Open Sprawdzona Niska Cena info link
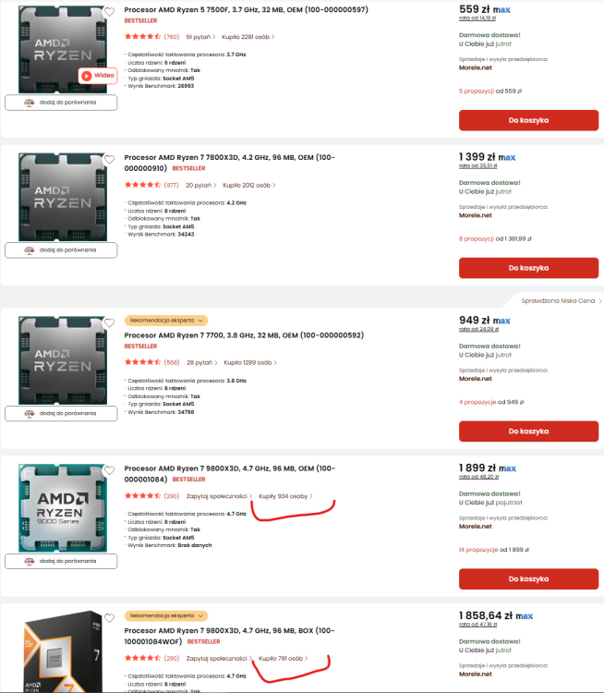This screenshot has height=693, width=604. coord(562,301)
